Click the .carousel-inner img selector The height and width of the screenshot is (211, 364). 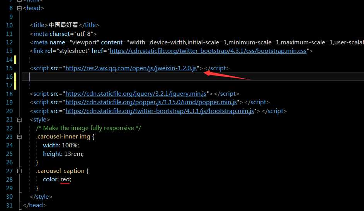point(63,137)
